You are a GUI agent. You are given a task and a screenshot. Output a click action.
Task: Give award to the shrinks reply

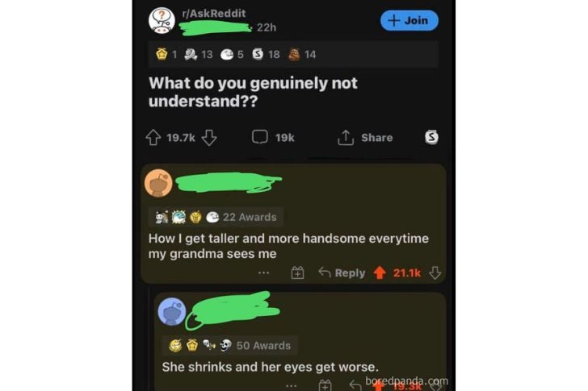[325, 385]
